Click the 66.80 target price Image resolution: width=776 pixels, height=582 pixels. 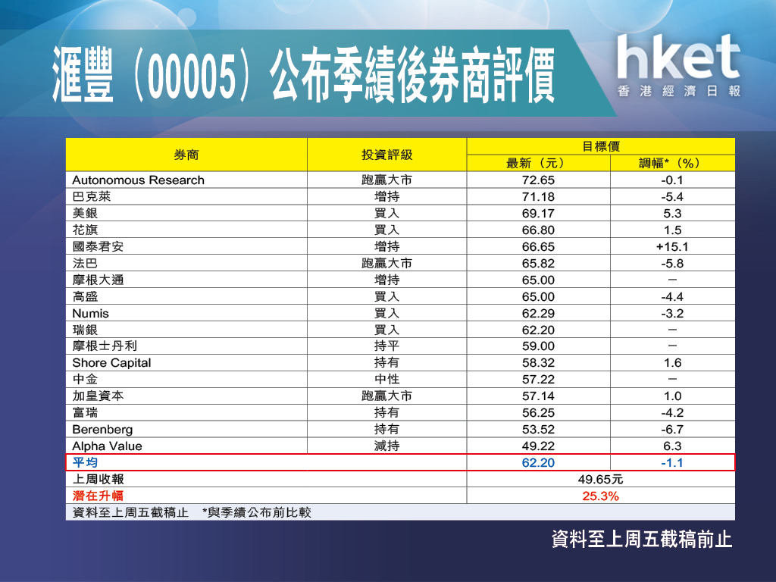pos(538,230)
